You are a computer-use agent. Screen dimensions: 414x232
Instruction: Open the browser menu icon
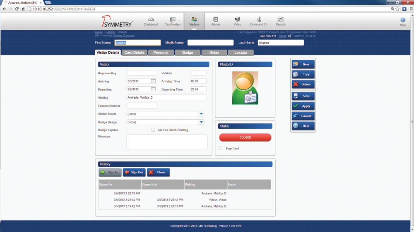pos(411,9)
